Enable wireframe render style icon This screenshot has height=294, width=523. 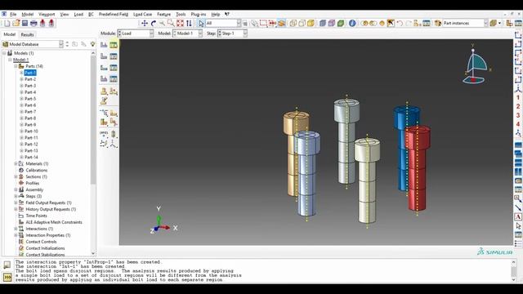pyautogui.click(x=293, y=23)
